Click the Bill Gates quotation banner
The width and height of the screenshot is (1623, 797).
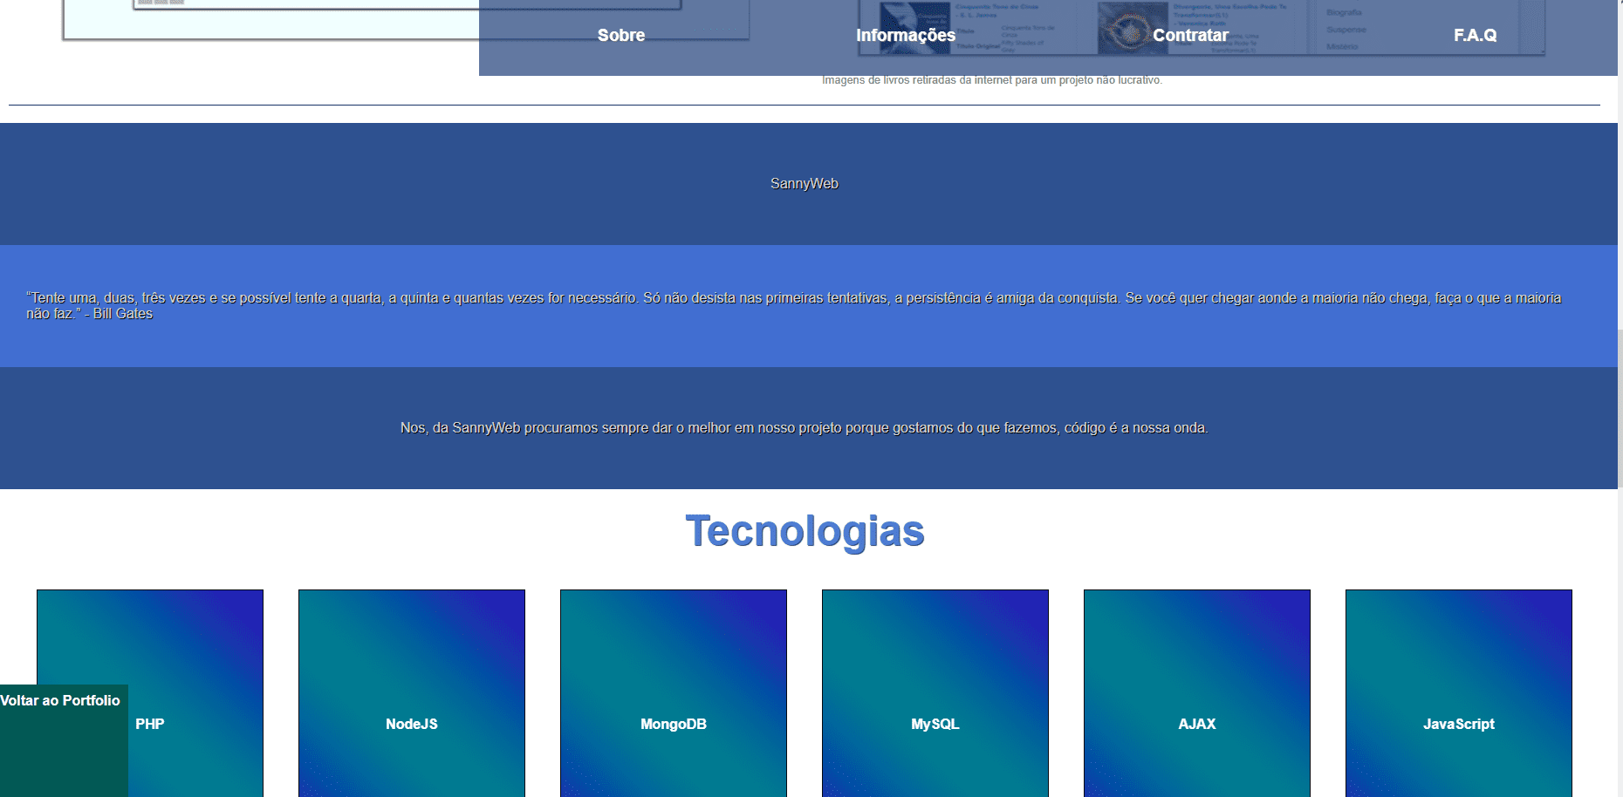click(803, 305)
